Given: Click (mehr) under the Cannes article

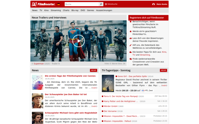Looking at the screenshot, I should pyautogui.click(x=94, y=88).
